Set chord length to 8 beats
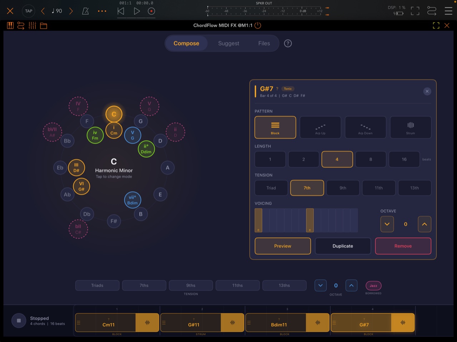This screenshot has height=342, width=457. pyautogui.click(x=371, y=159)
